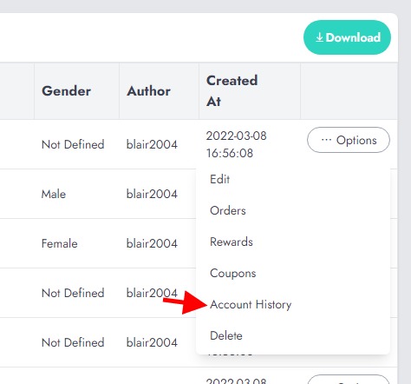This screenshot has height=384, width=411.
Task: Click the Gender column header
Action: click(66, 91)
